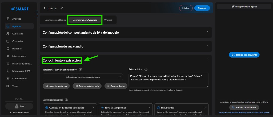Open Analítica from the sidebar
Screen dimensions: 273x117
pos(17,19)
